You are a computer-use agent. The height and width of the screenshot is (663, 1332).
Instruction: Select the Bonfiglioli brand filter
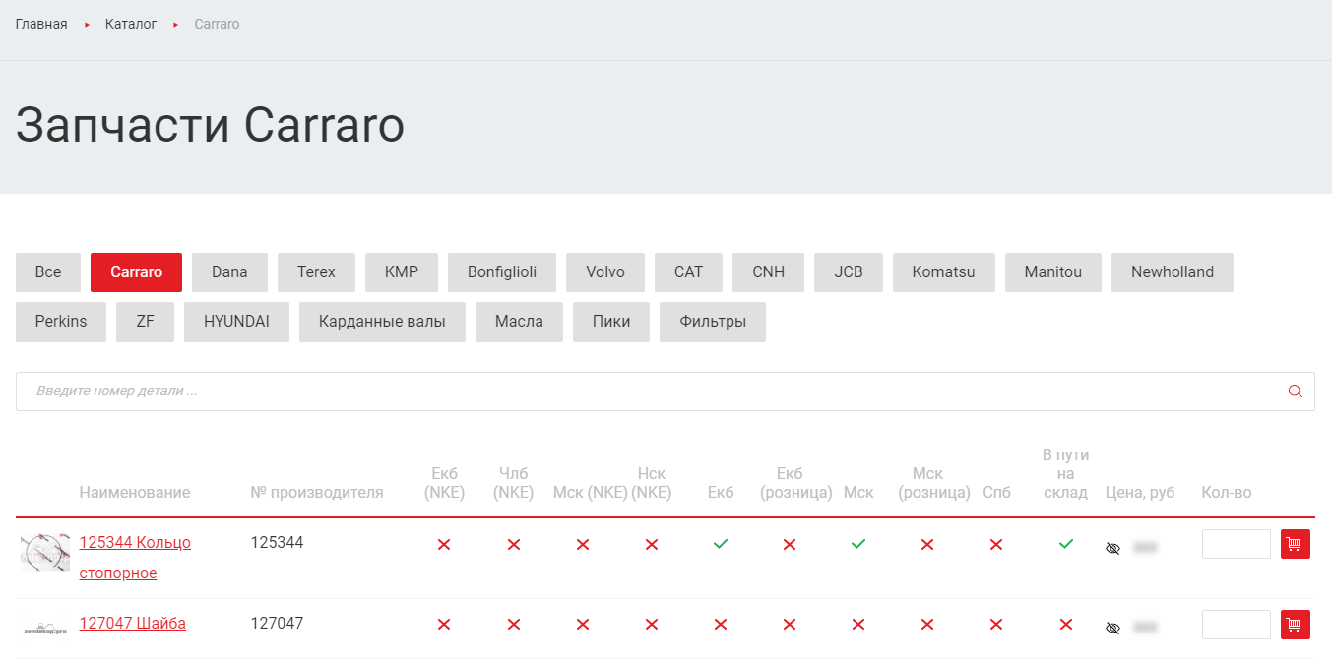pos(502,272)
